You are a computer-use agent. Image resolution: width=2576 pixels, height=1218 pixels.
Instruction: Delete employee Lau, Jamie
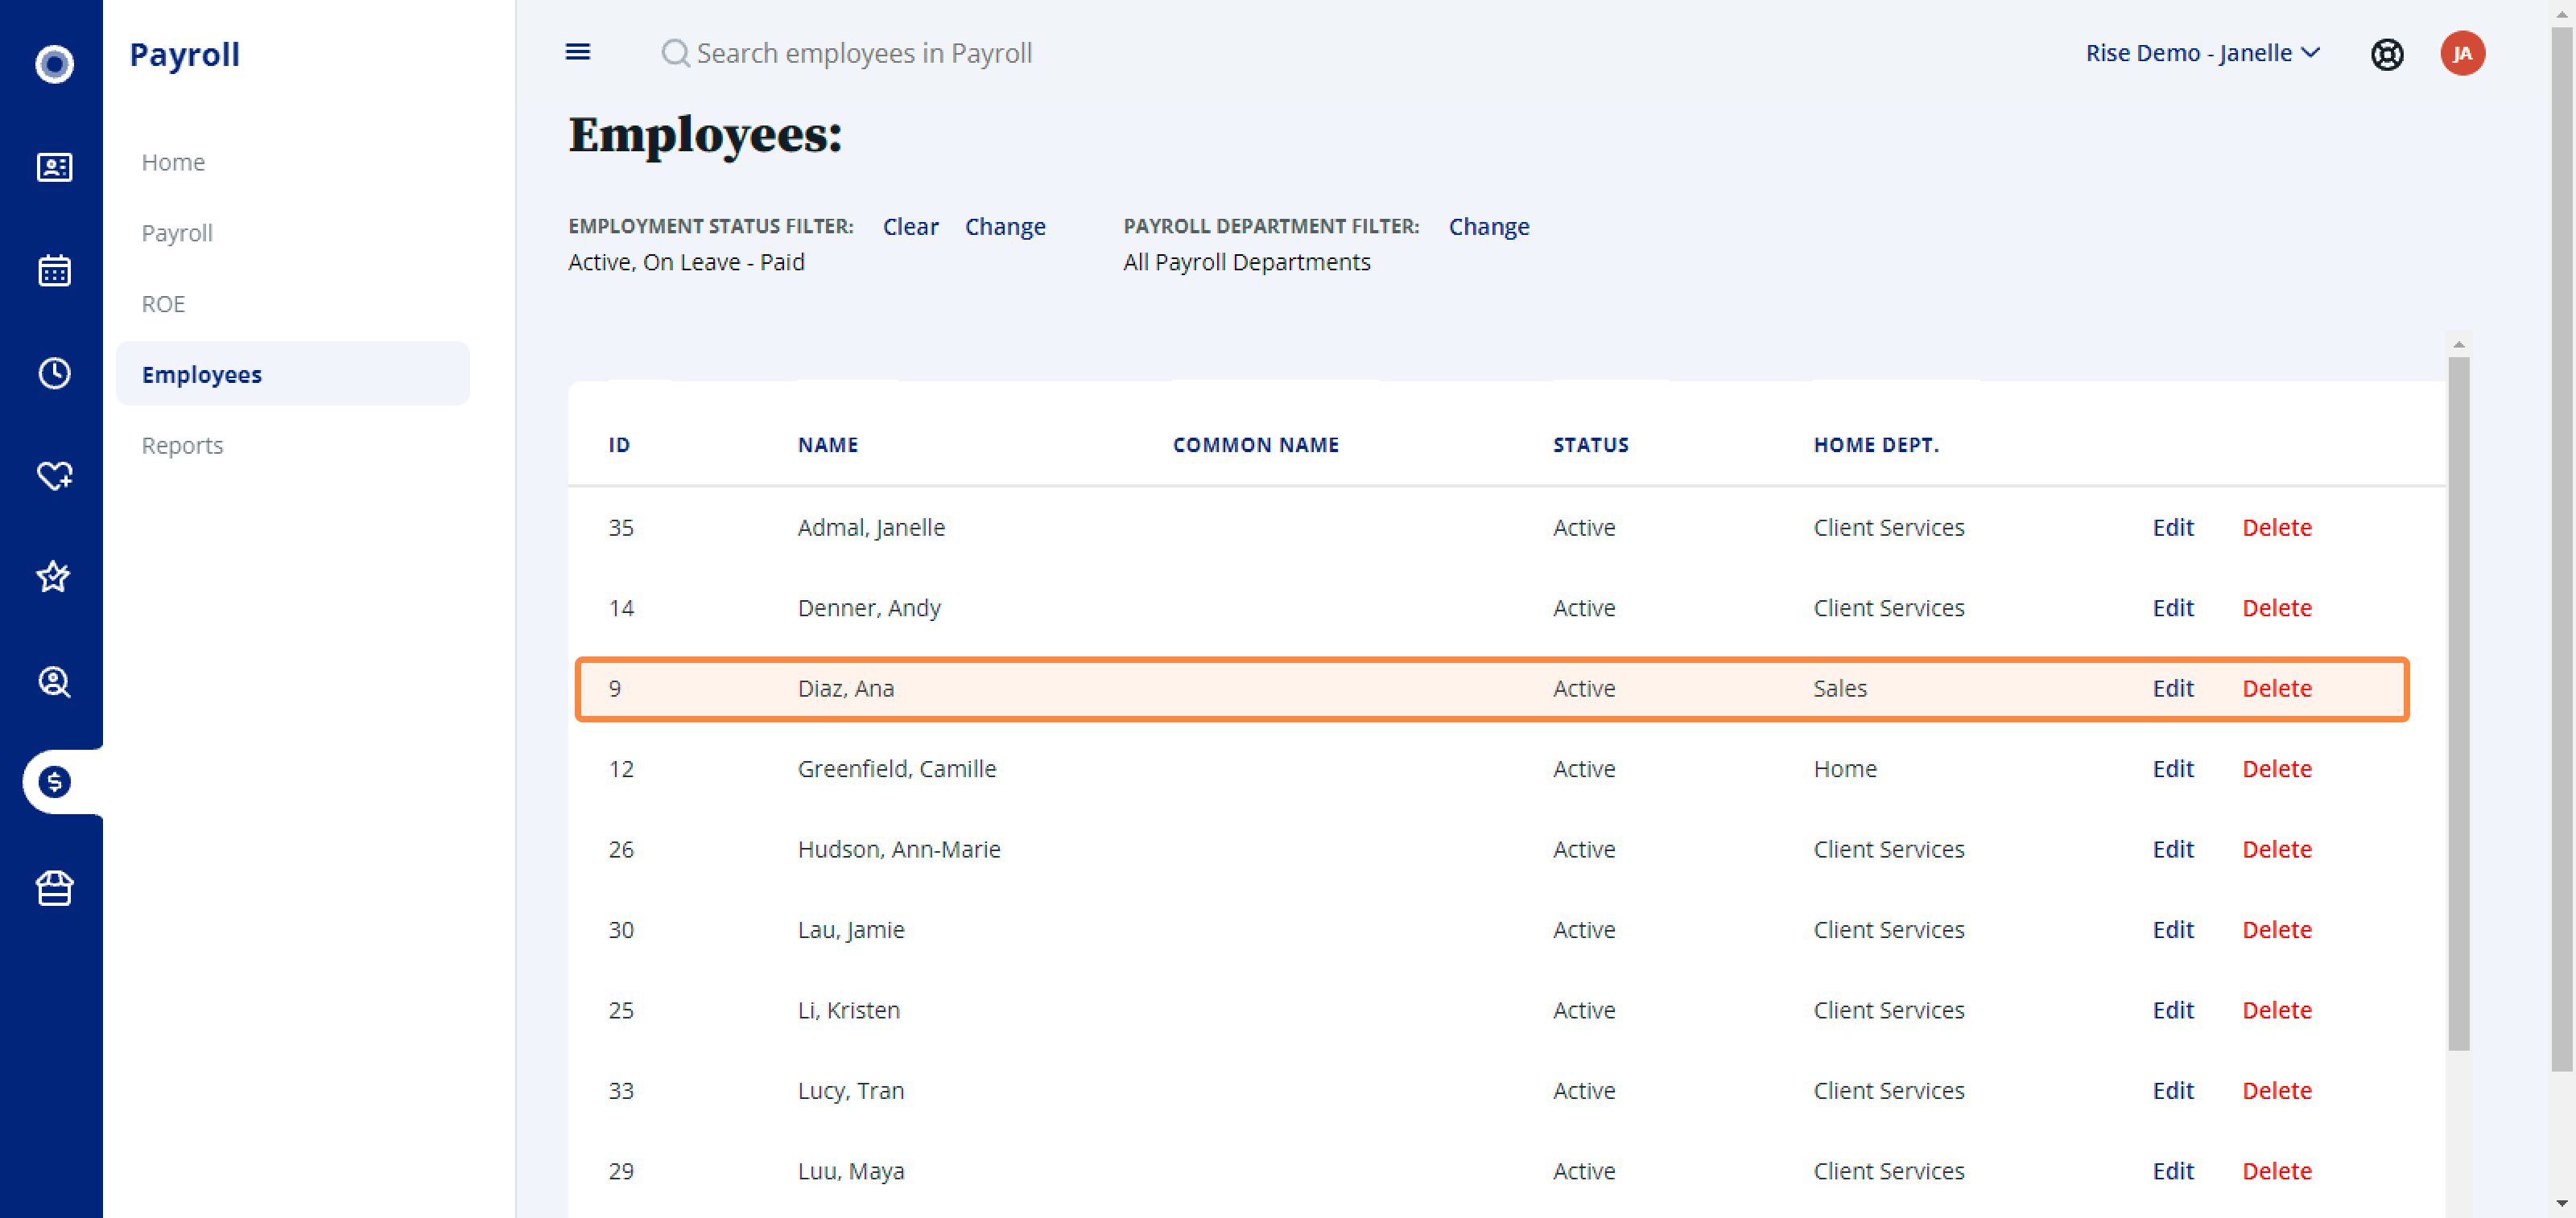pos(2277,929)
